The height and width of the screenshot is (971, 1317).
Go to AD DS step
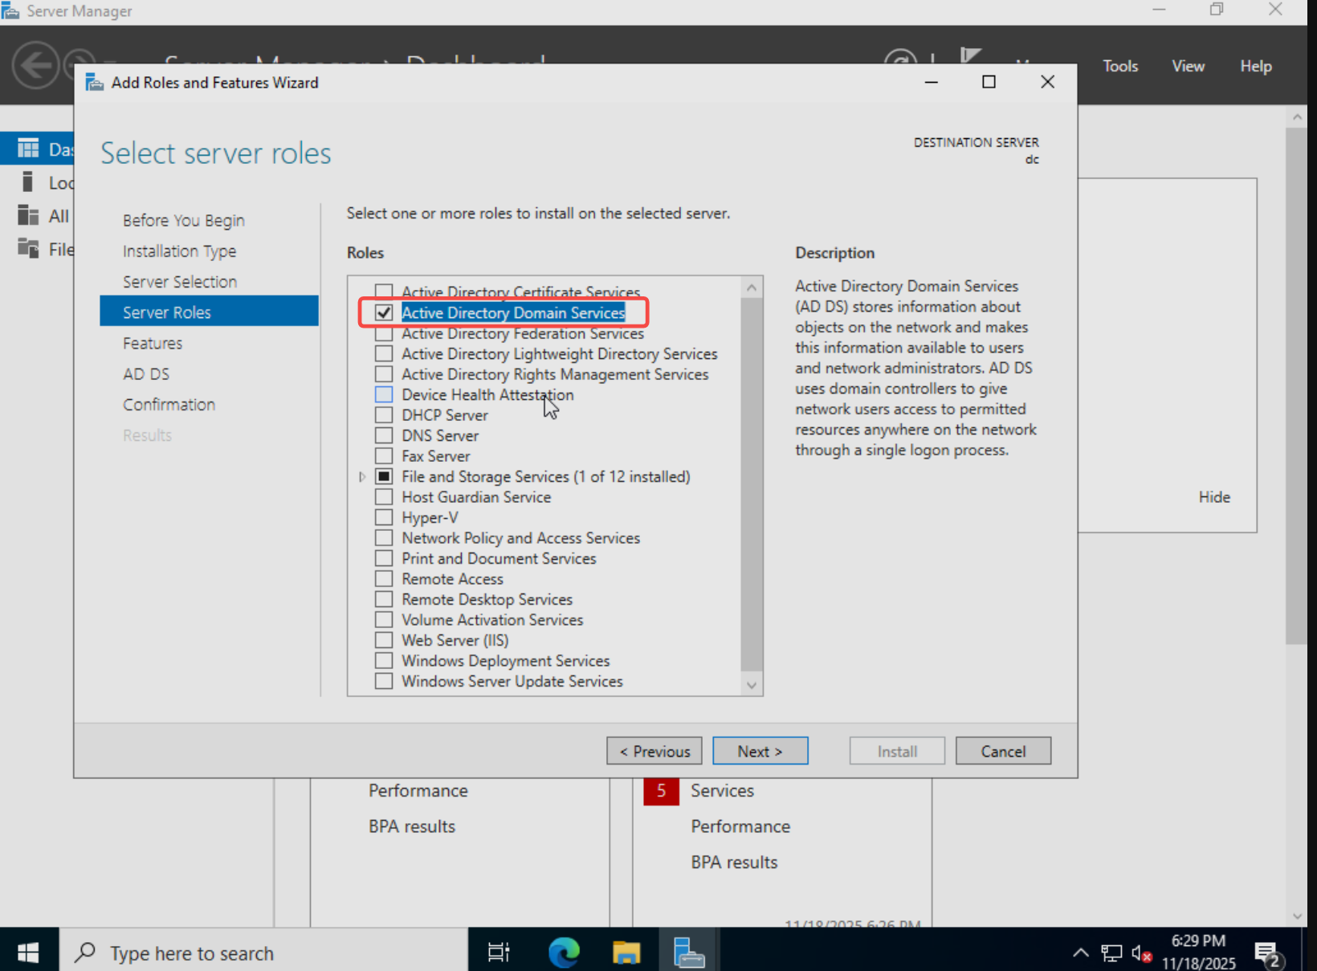click(x=146, y=373)
